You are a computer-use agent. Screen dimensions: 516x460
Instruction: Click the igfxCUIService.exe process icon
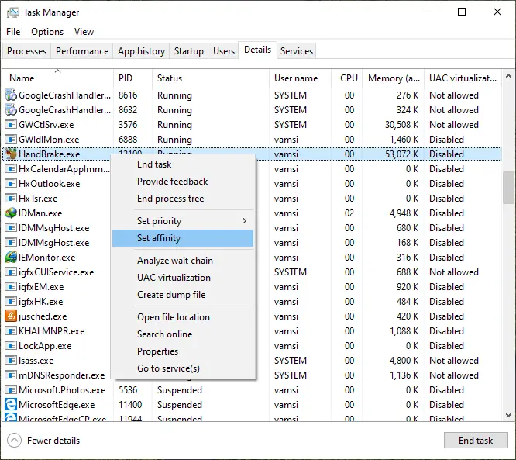(11, 272)
